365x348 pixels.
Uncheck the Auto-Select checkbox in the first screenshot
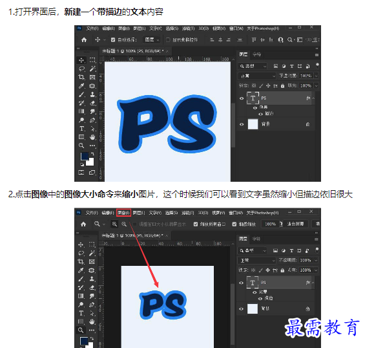[x=113, y=40]
